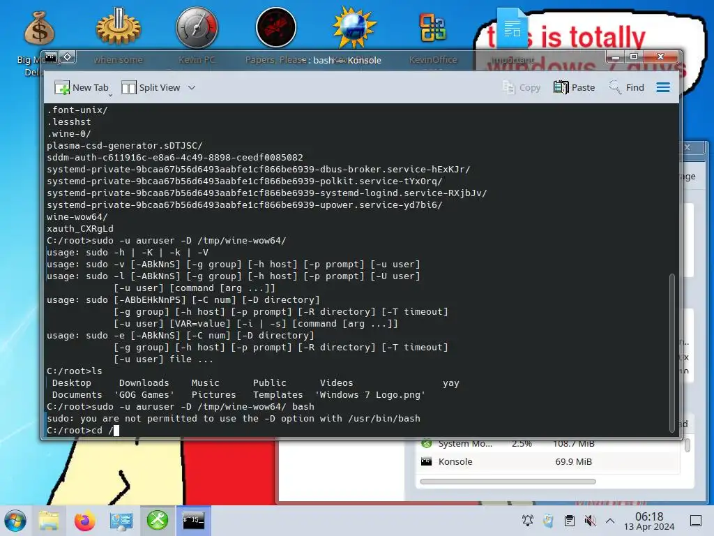The width and height of the screenshot is (714, 536).
Task: Open the Papers, Please desktop icon
Action: pyautogui.click(x=276, y=27)
